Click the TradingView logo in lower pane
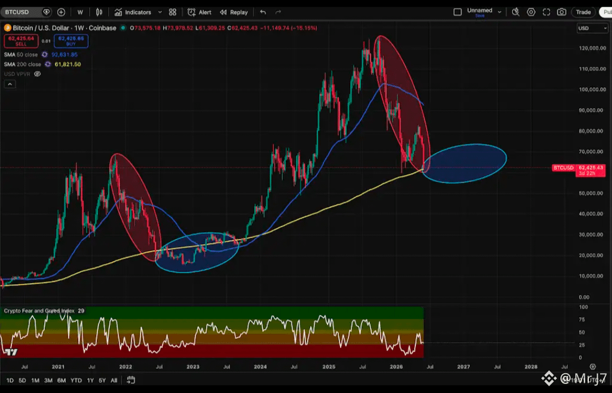Screen dimensions: 612x393 [x=11, y=352]
